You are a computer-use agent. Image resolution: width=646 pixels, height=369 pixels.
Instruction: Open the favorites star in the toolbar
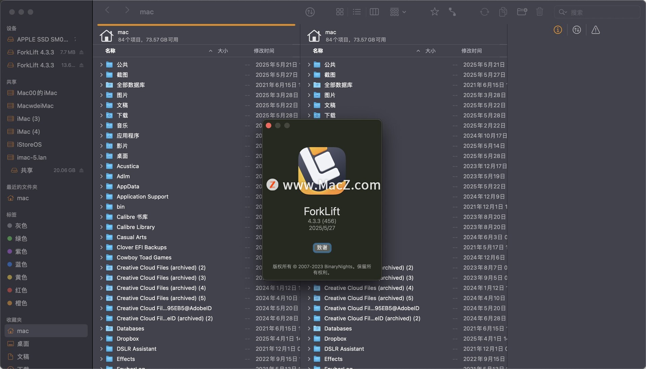[x=435, y=12]
